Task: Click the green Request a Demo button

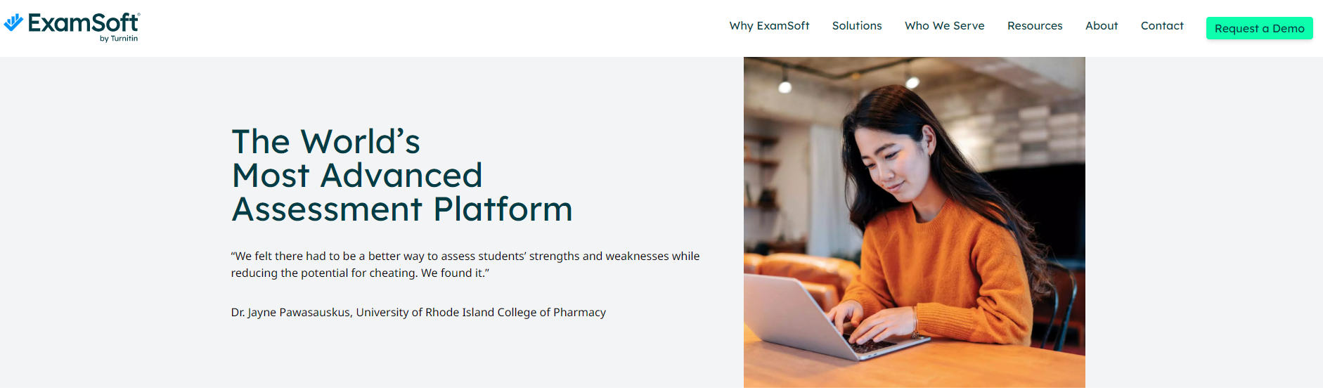Action: click(1259, 28)
